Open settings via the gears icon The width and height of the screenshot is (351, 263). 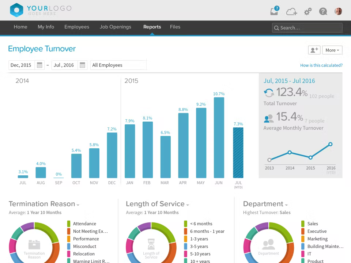coord(307,11)
